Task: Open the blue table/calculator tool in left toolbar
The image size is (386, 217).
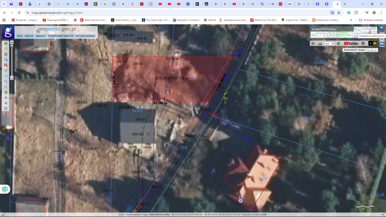Action: pyautogui.click(x=6, y=54)
